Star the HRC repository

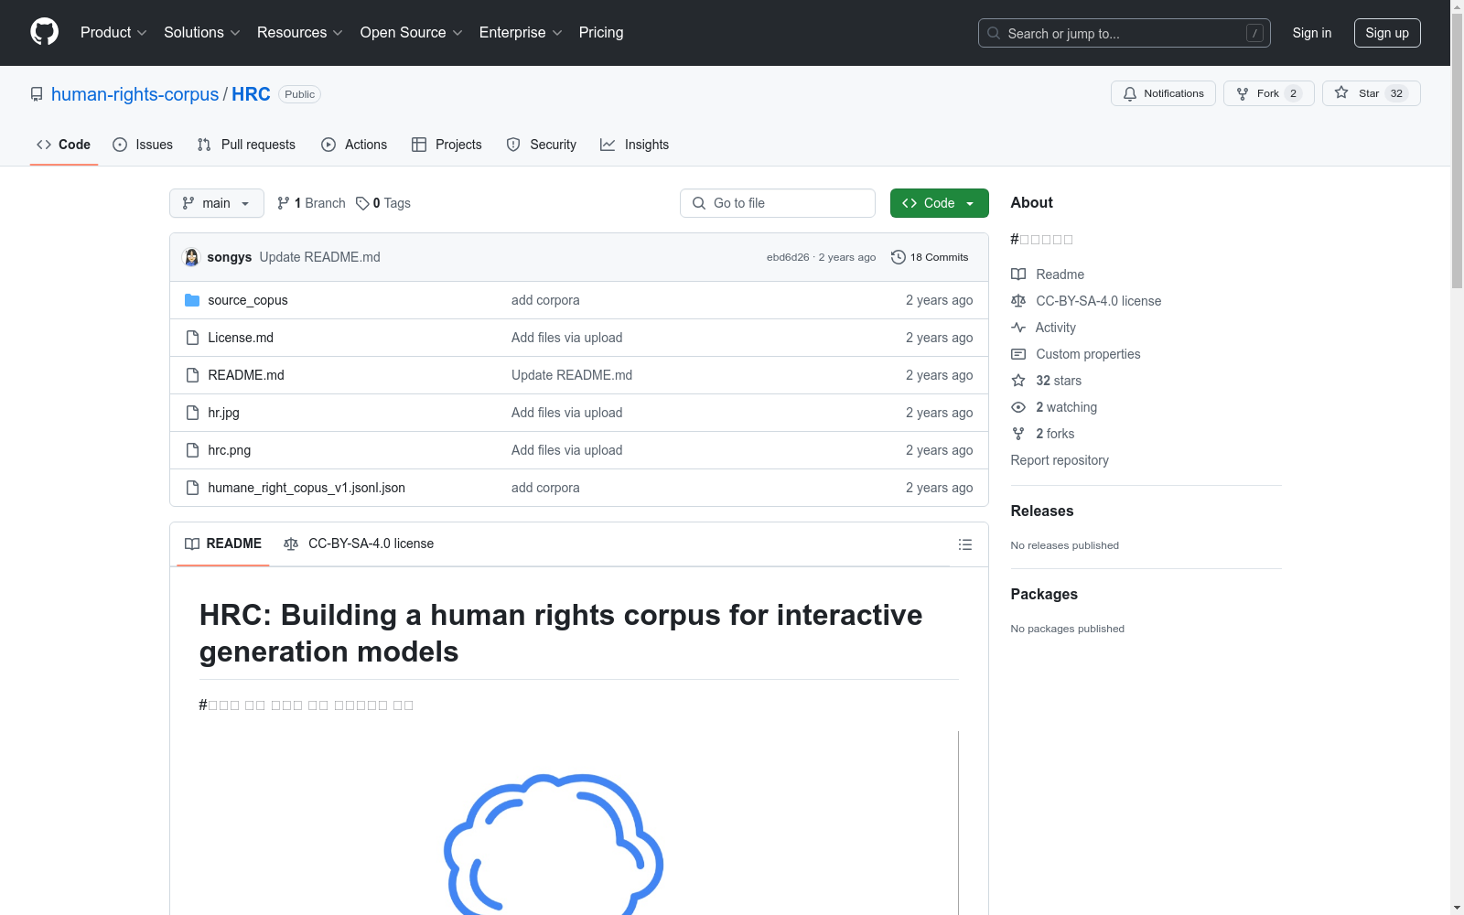click(1371, 93)
